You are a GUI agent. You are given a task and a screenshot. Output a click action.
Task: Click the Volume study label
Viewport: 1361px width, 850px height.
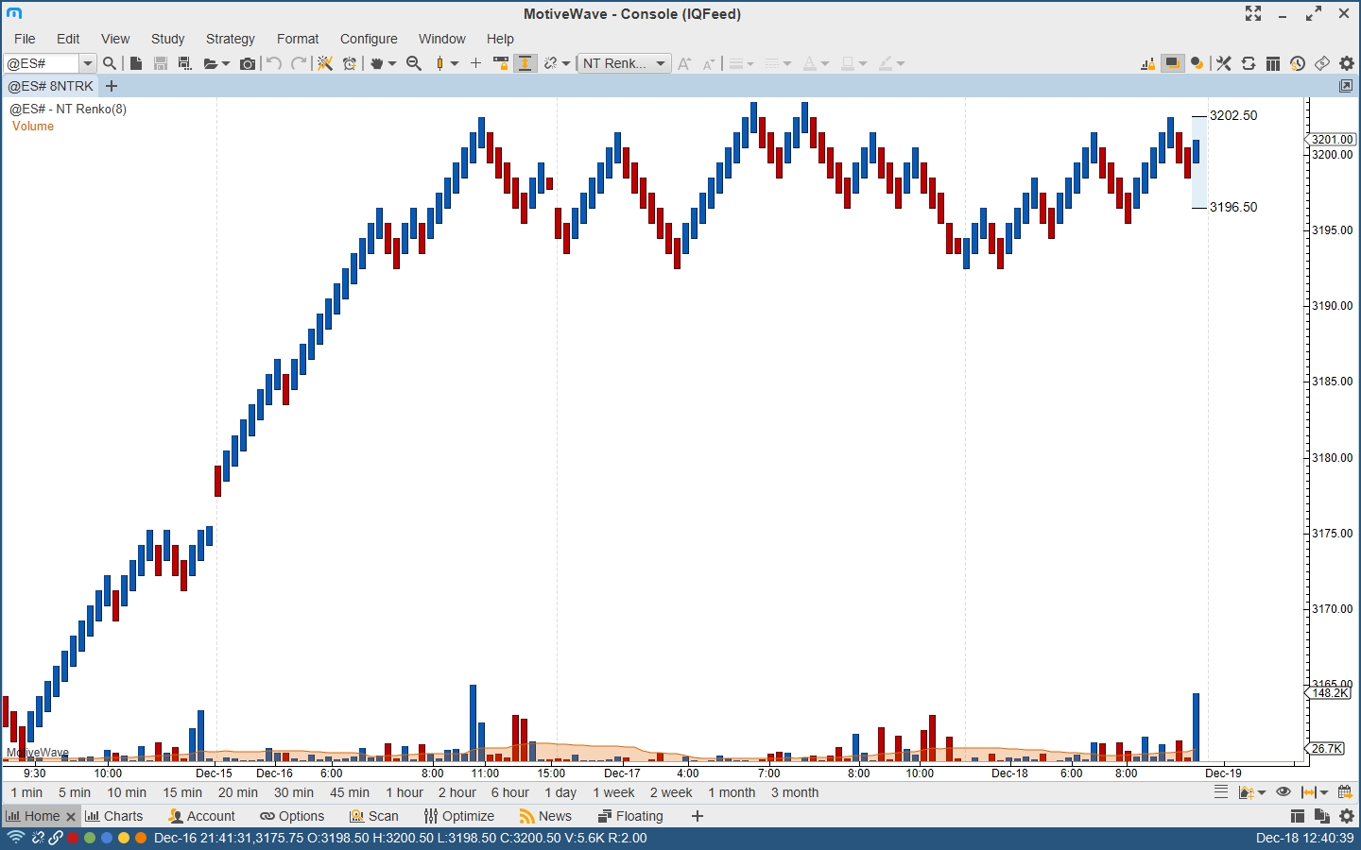[x=33, y=127]
